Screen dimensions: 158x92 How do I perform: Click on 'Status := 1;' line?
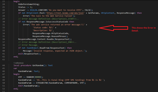tap(25, 7)
